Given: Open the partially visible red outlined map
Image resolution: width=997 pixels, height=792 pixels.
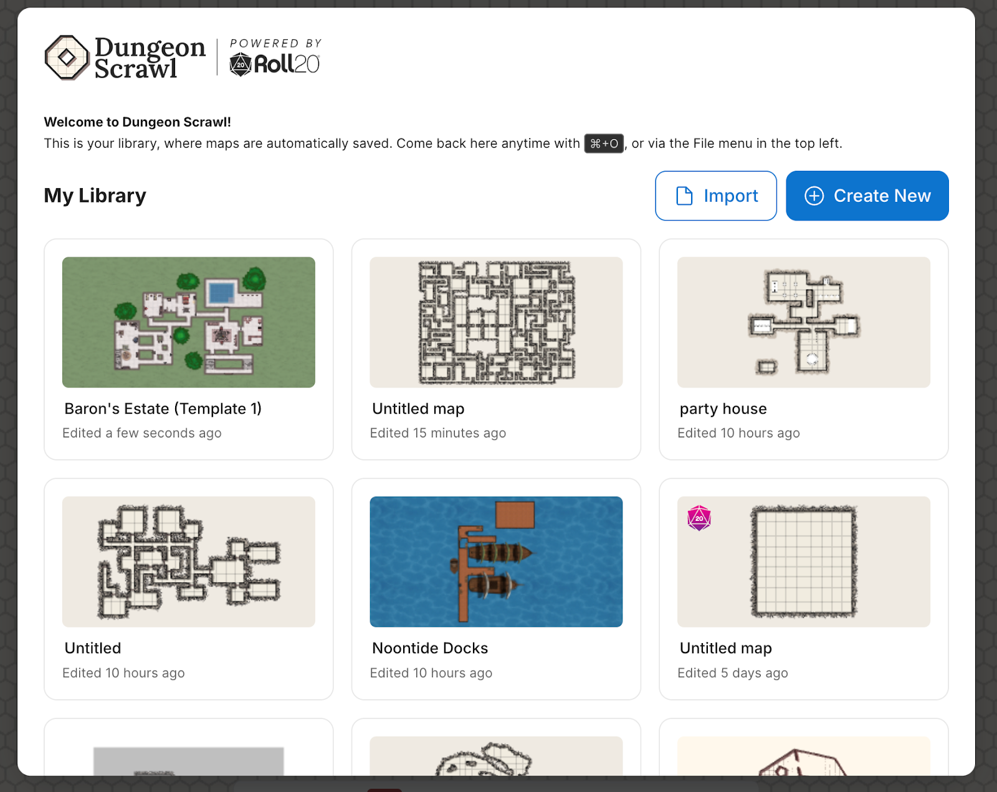Looking at the screenshot, I should [803, 757].
